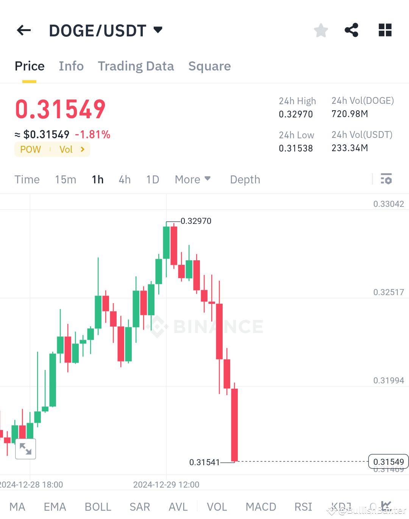Add the MACD indicator
The width and height of the screenshot is (409, 519).
tap(261, 506)
